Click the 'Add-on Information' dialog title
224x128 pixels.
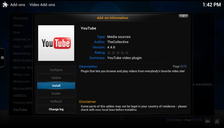pos(112,18)
